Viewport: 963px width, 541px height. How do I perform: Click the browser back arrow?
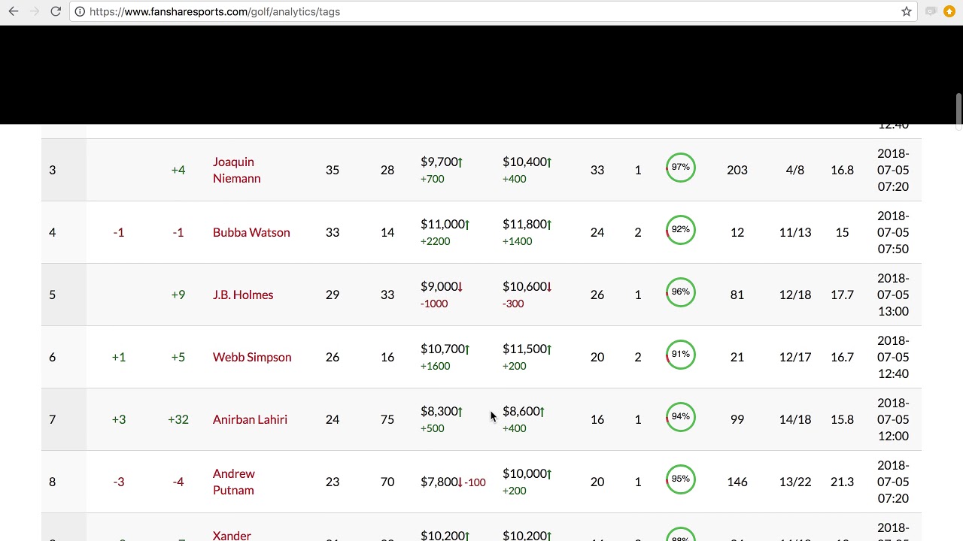[14, 11]
